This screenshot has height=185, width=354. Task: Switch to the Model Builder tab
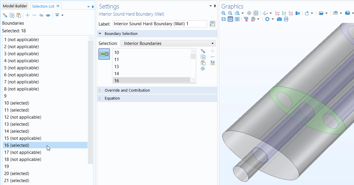pos(15,6)
